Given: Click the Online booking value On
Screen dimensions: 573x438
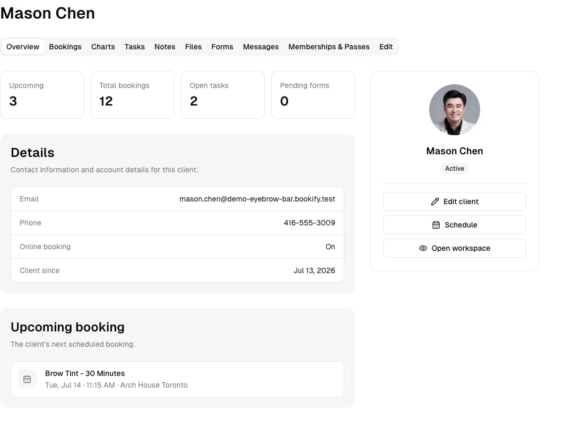Looking at the screenshot, I should point(331,247).
